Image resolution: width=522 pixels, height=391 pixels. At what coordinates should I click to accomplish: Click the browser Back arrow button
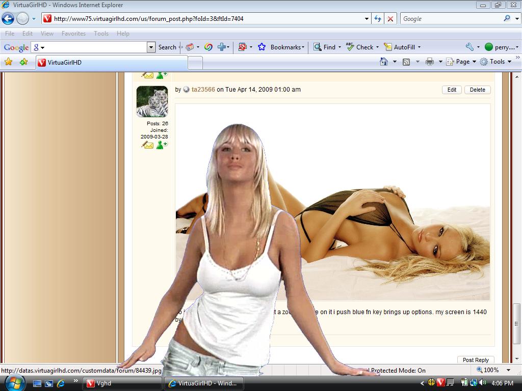pos(8,19)
